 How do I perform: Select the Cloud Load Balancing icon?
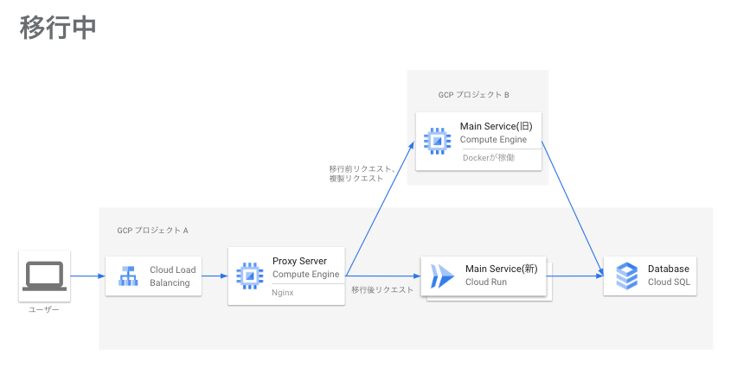128,276
